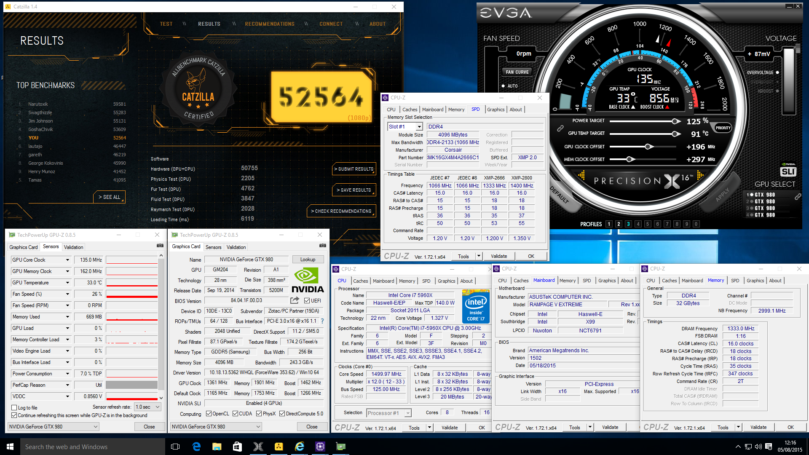Image resolution: width=809 pixels, height=455 pixels.
Task: Open the Catzilla taskbar icon
Action: click(x=279, y=447)
